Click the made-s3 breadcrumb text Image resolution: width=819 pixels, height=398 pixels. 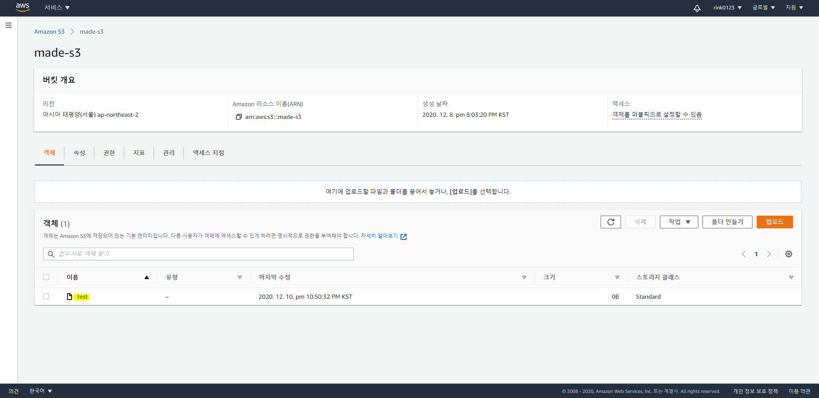[x=92, y=32]
